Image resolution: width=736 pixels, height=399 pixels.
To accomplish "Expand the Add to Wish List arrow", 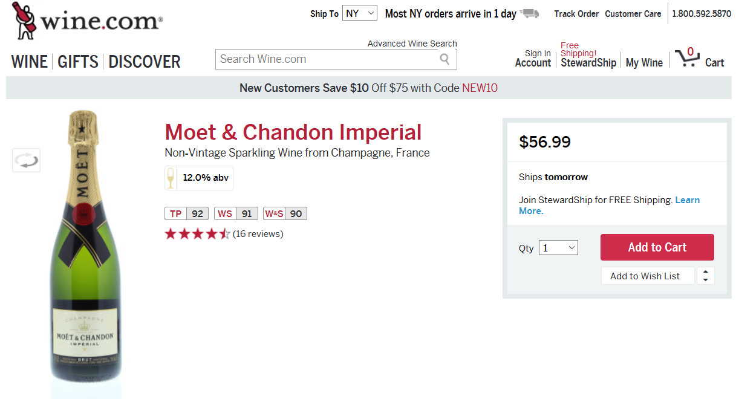I will [705, 276].
